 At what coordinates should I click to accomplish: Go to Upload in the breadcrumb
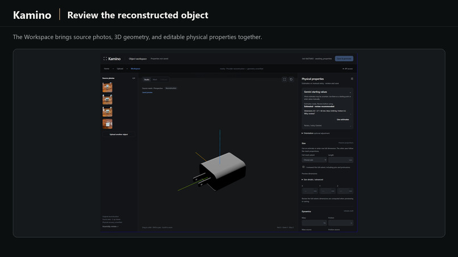(120, 69)
